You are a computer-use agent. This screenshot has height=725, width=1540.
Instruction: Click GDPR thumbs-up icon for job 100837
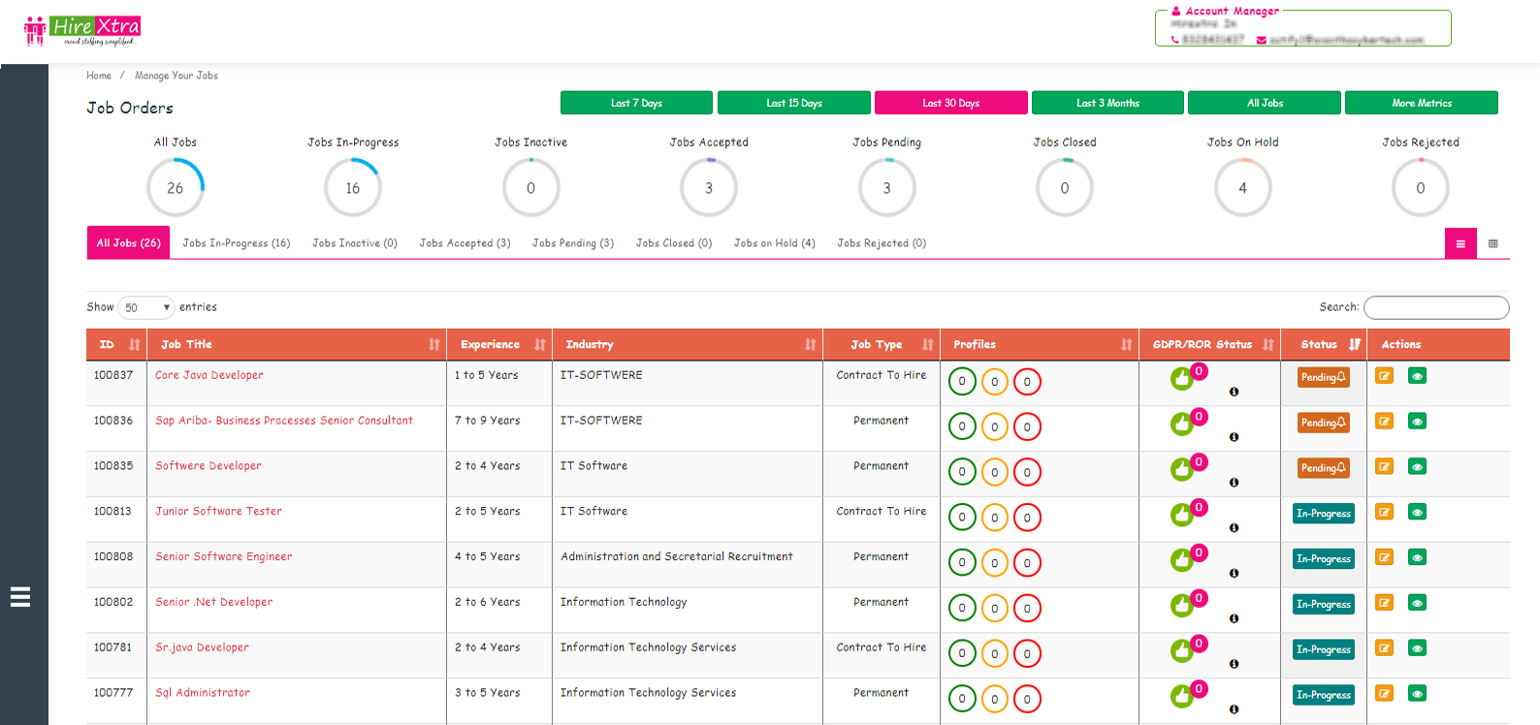click(1181, 379)
